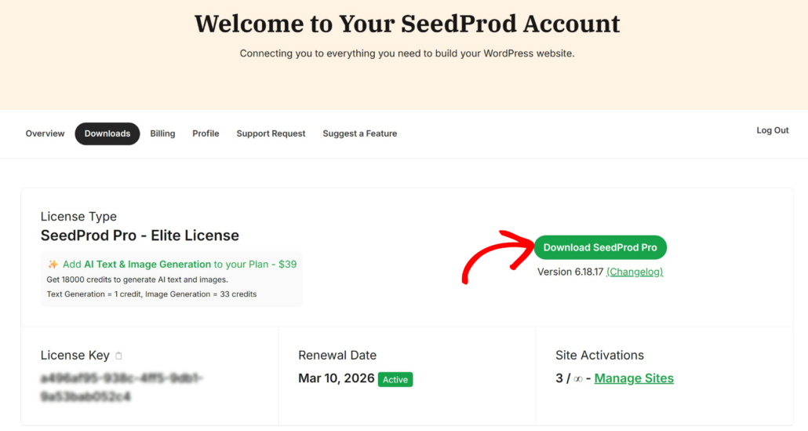View the Changelog link
This screenshot has height=431, width=808.
coord(635,272)
